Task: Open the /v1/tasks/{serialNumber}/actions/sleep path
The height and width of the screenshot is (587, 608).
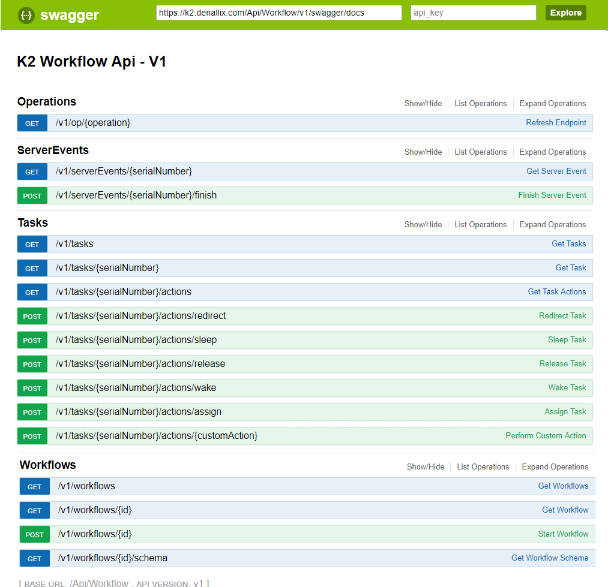Action: [136, 339]
